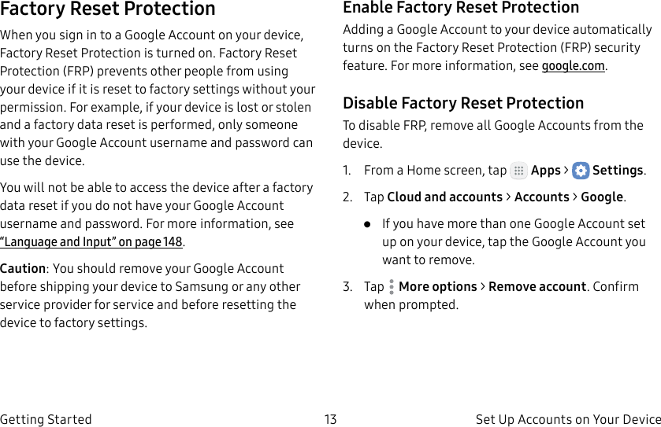Click the bold "Settings" label in step 1
This screenshot has width=661, height=427.
tap(618, 171)
